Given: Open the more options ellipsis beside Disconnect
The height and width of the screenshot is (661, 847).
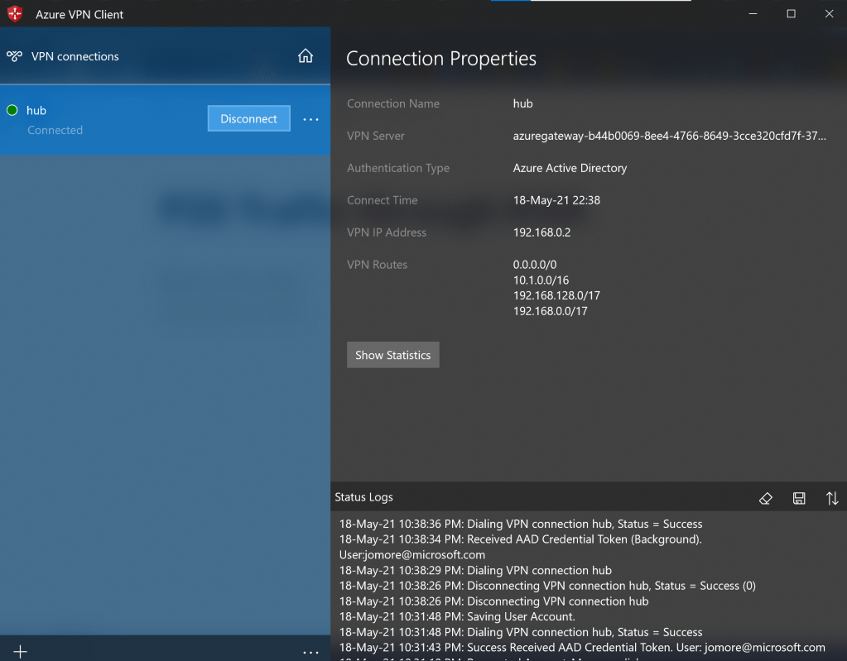Looking at the screenshot, I should pyautogui.click(x=310, y=119).
